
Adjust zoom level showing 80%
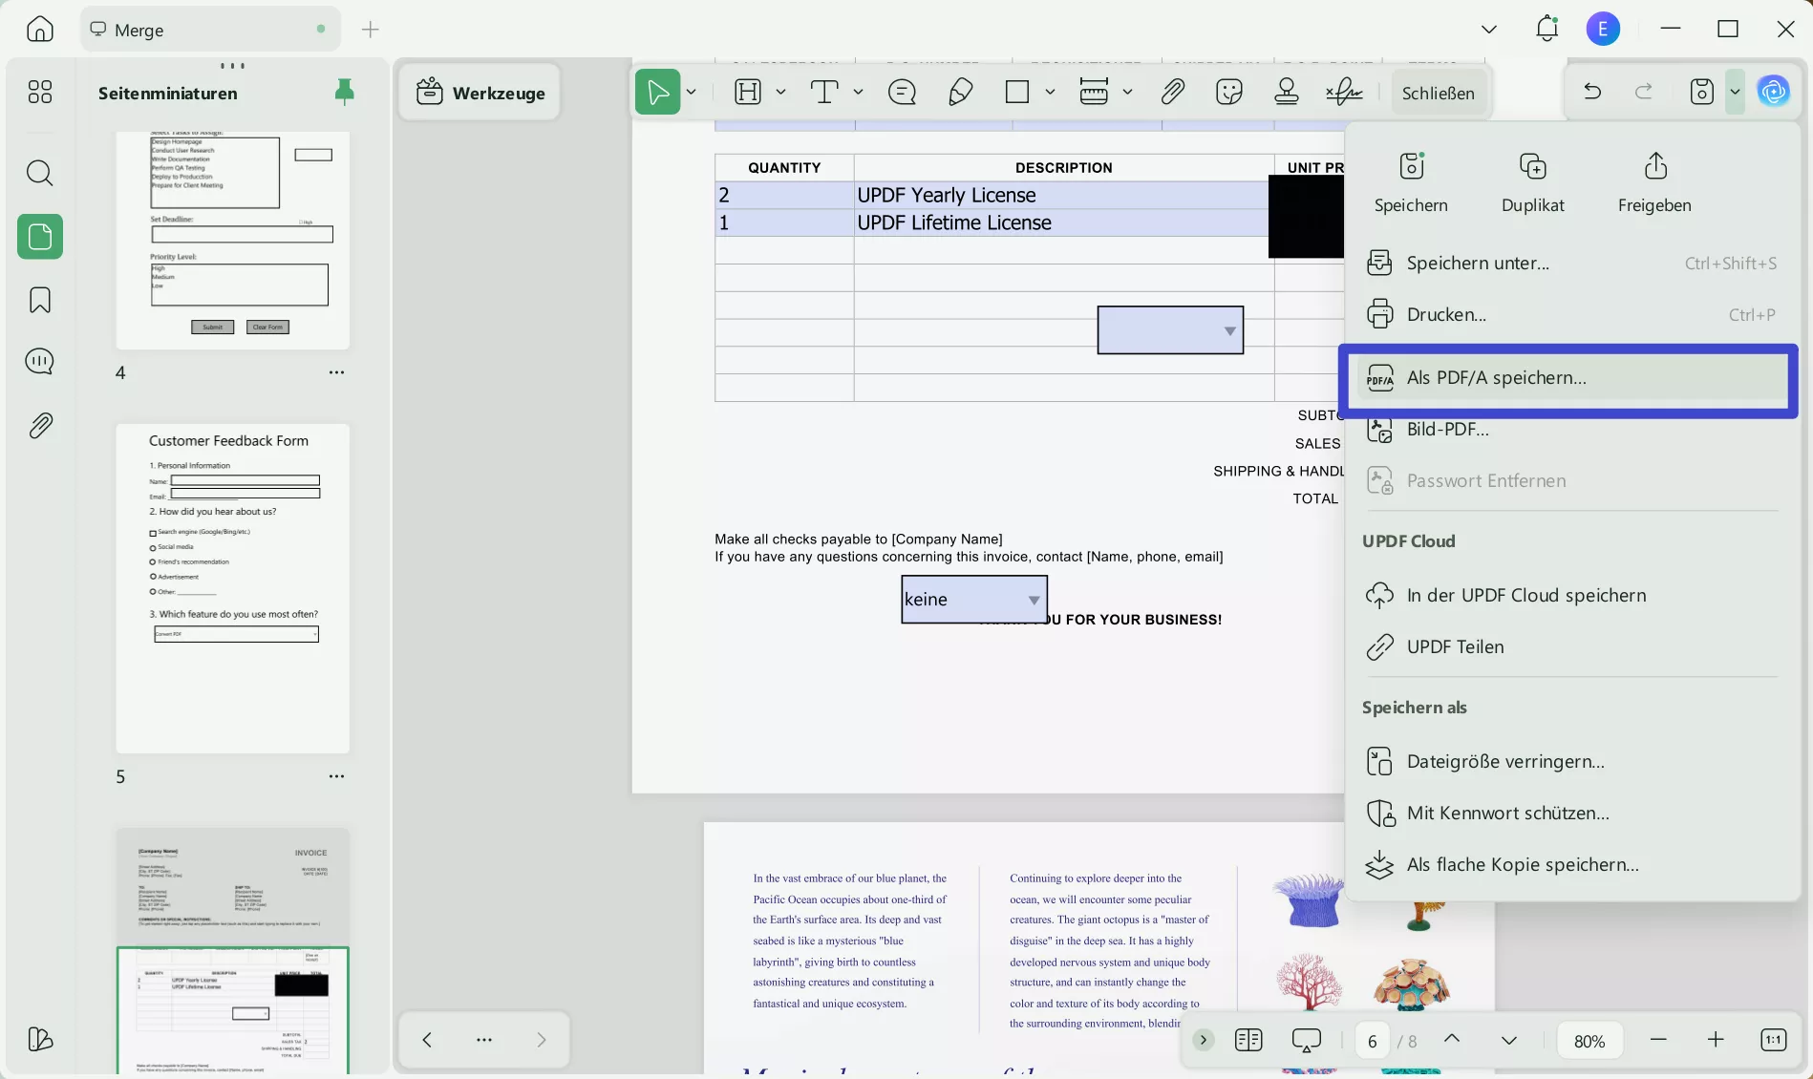1589,1040
